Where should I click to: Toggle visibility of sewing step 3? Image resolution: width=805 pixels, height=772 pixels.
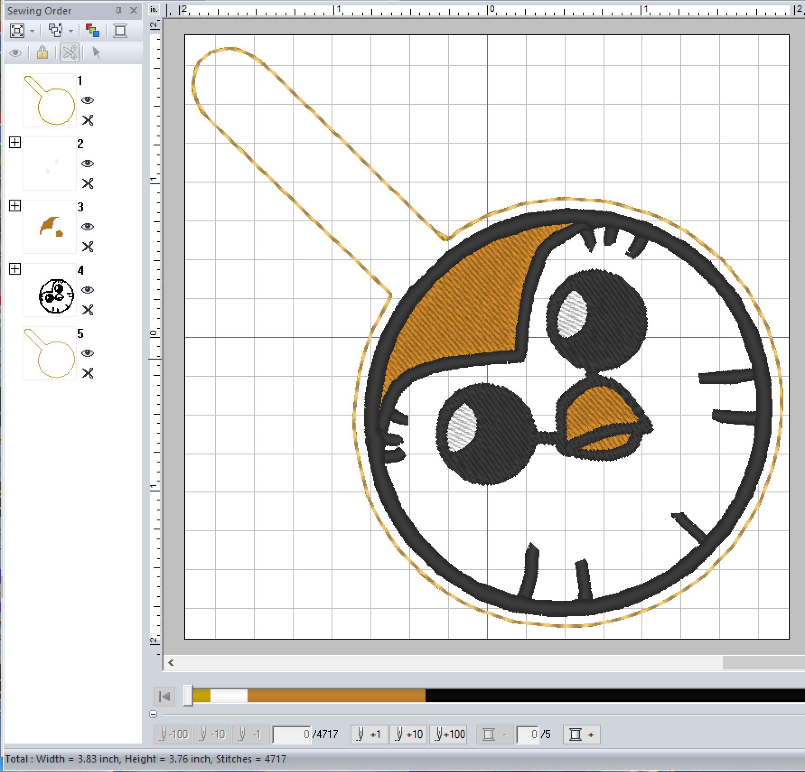(88, 227)
